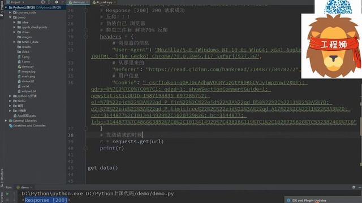Hide the Run panel with minus icon
Screen dimensions: 362x203
(360, 187)
